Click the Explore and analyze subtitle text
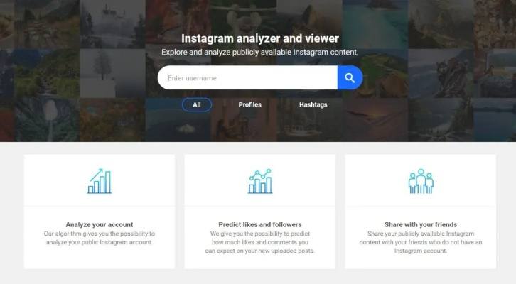 click(260, 53)
